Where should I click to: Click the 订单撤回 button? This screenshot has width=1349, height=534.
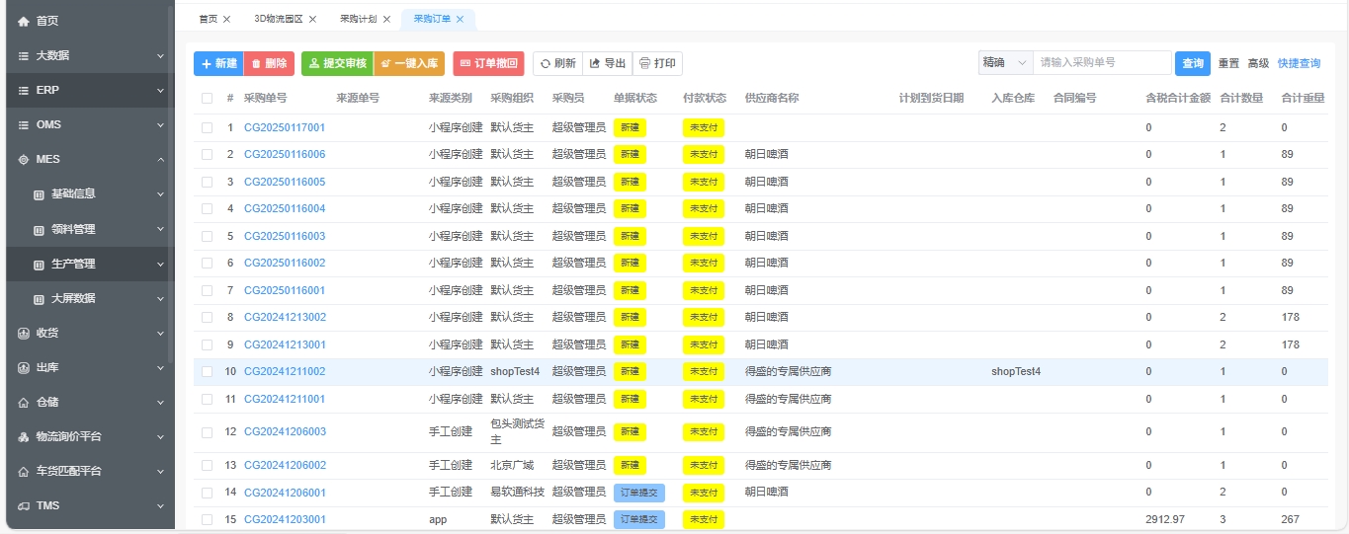tap(489, 63)
